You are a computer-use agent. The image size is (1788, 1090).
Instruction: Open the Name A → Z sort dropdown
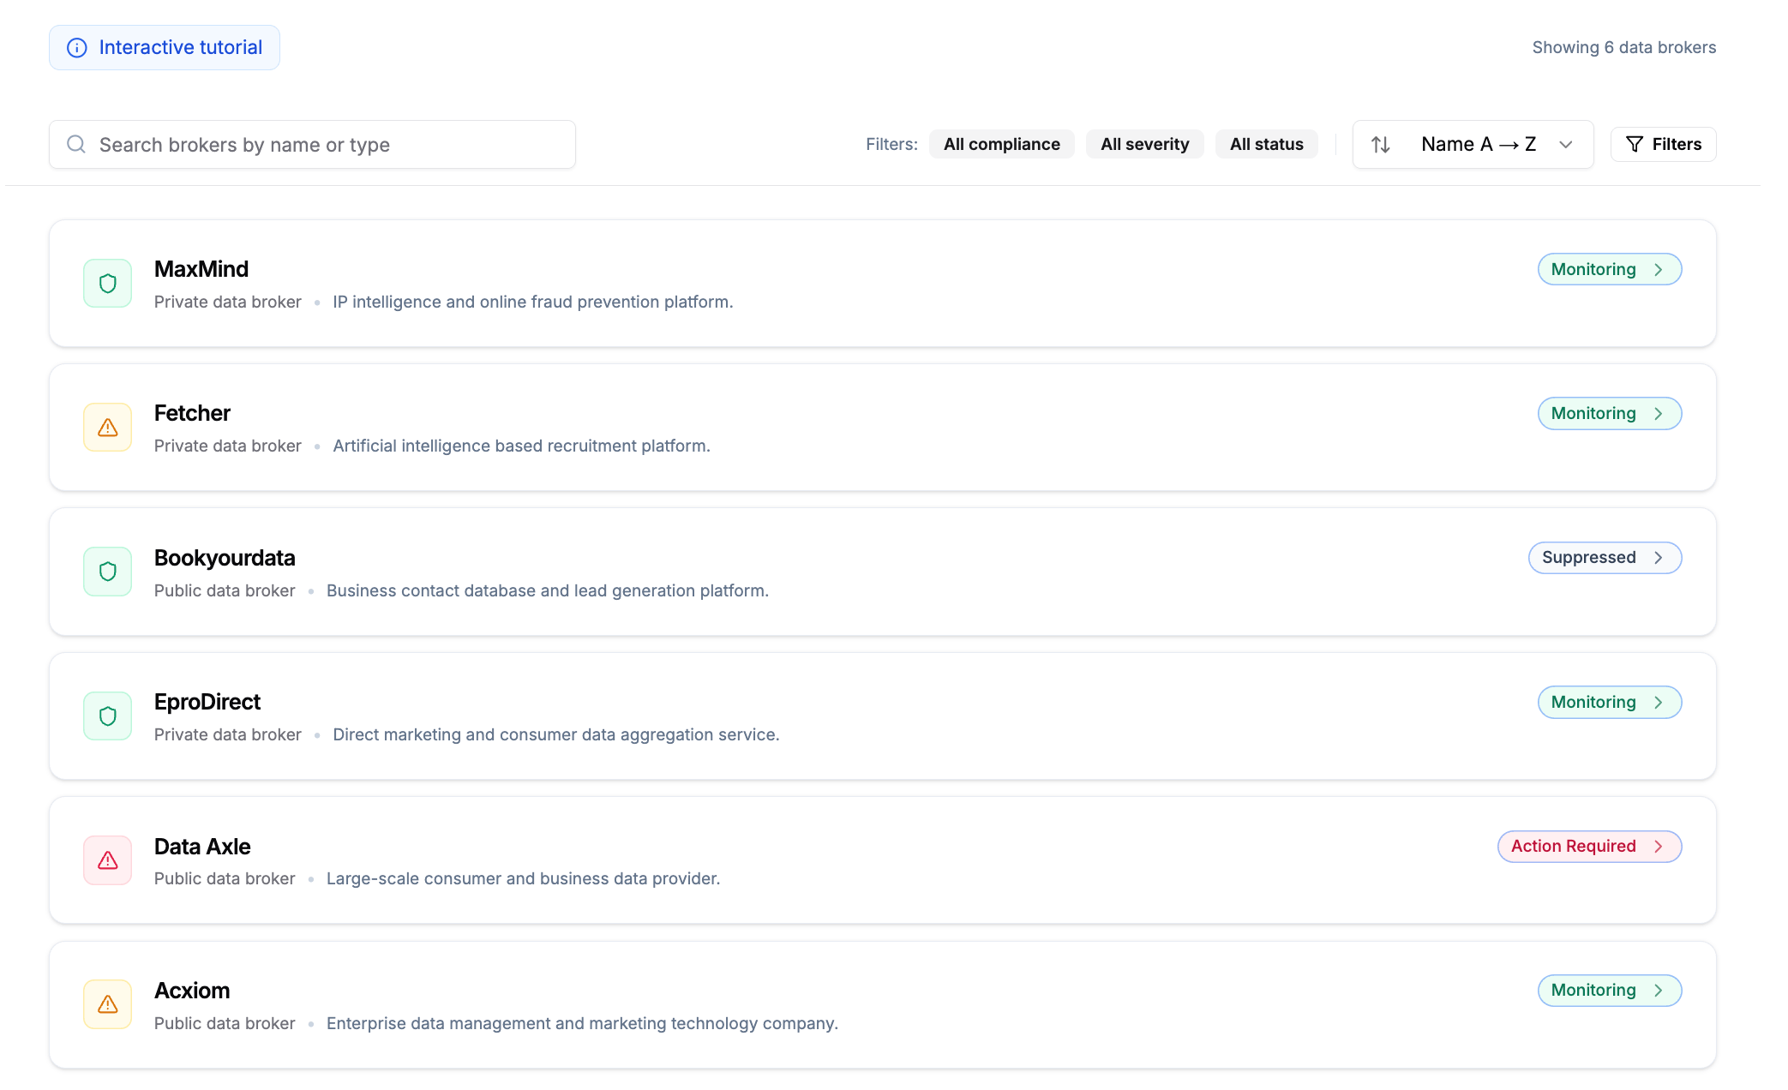[1479, 144]
